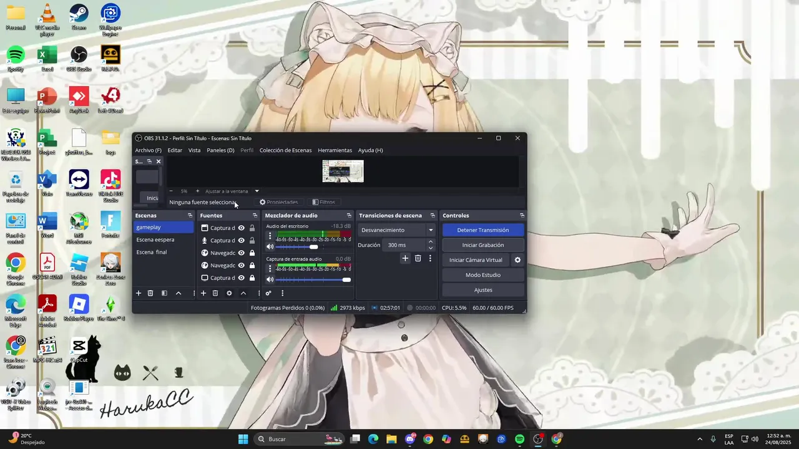Open Vista menu
Viewport: 799px width, 449px height.
pos(195,150)
